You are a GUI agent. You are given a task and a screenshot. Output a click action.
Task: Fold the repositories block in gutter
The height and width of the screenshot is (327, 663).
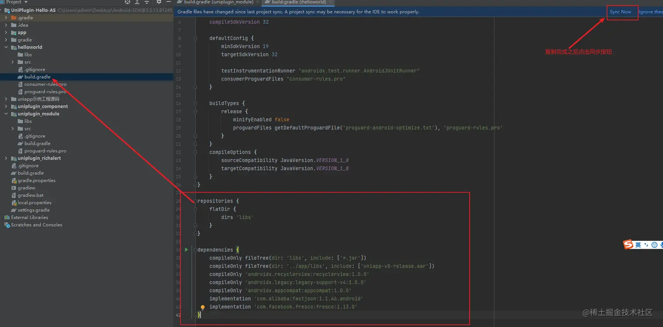pyautogui.click(x=196, y=201)
